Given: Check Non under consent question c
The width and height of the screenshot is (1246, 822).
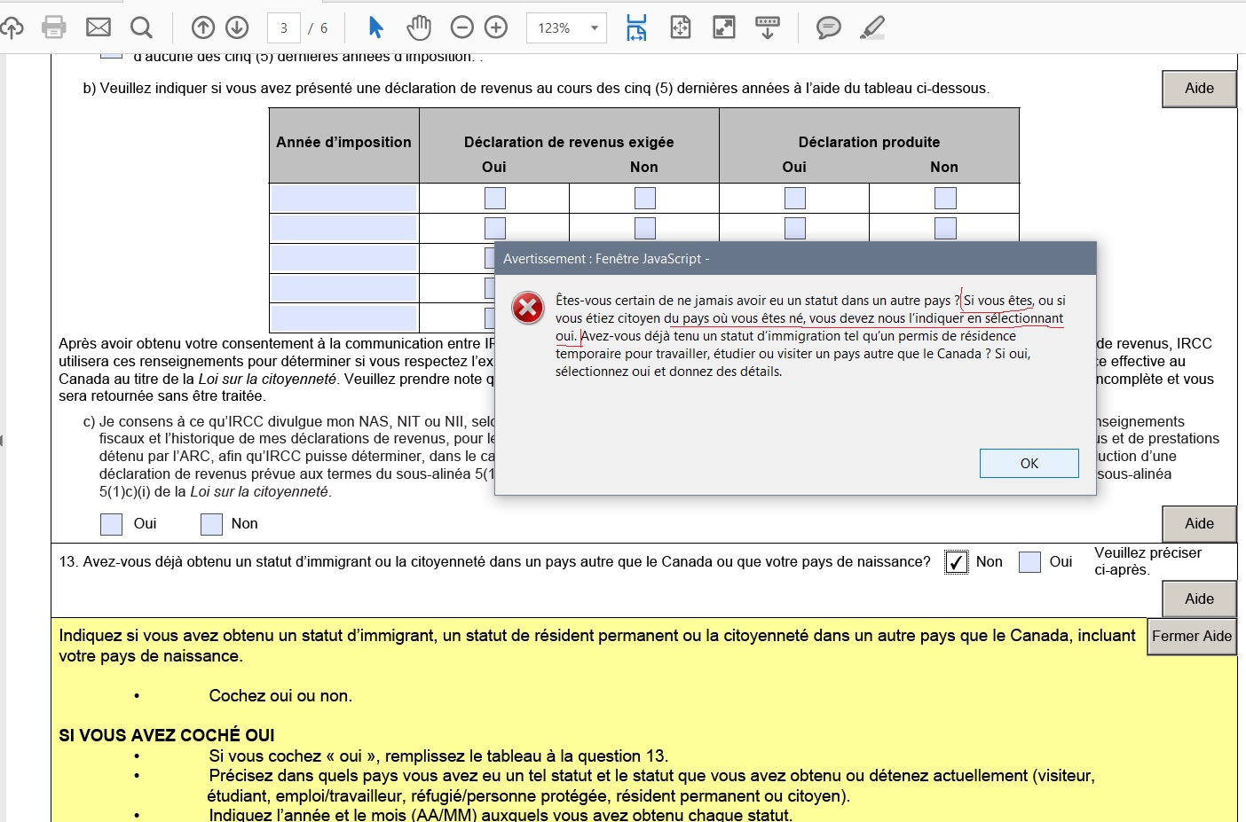Looking at the screenshot, I should coord(211,524).
